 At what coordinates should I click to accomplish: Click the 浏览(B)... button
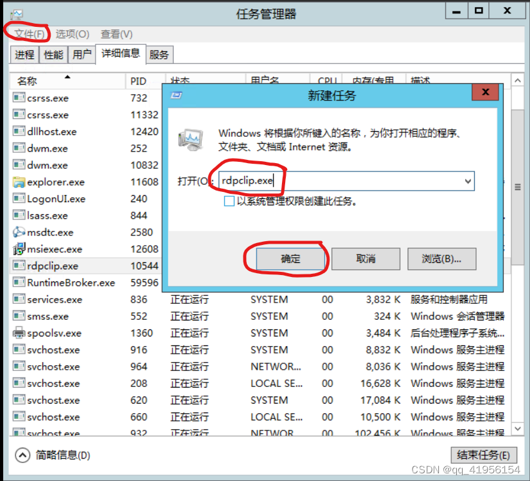point(442,259)
